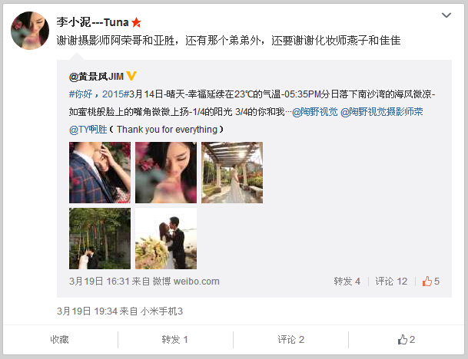
Task: Like the original post via orange thumbs-up
Action: point(430,281)
